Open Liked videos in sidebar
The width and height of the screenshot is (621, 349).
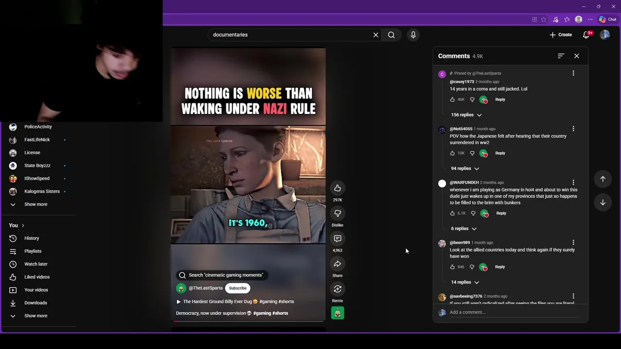37,277
